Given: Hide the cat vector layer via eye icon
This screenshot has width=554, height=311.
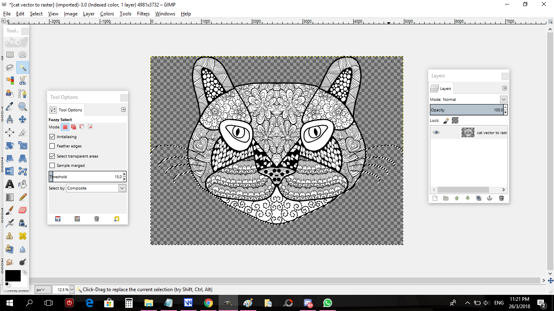Looking at the screenshot, I should pyautogui.click(x=436, y=132).
